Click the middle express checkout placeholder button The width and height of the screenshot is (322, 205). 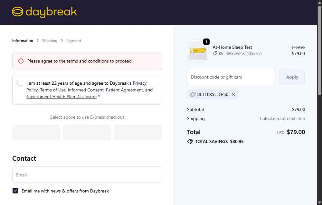87,133
